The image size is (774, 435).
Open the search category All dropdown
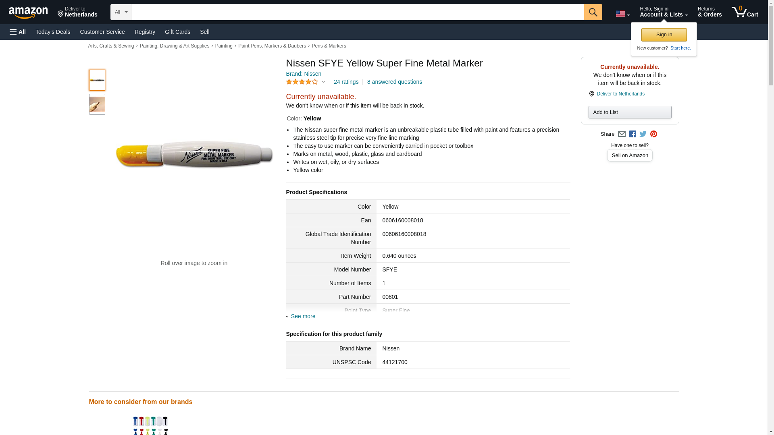pos(121,12)
